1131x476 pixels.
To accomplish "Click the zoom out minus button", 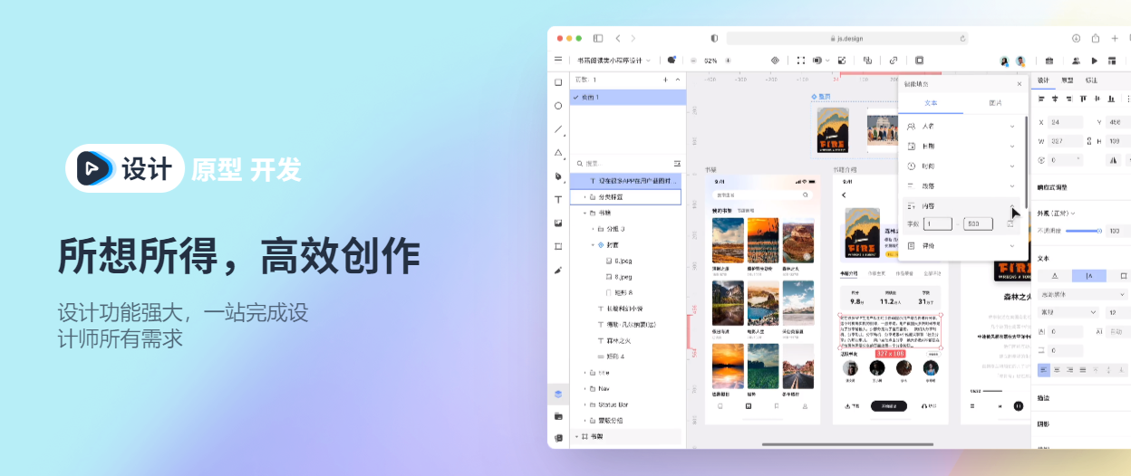I will [693, 61].
